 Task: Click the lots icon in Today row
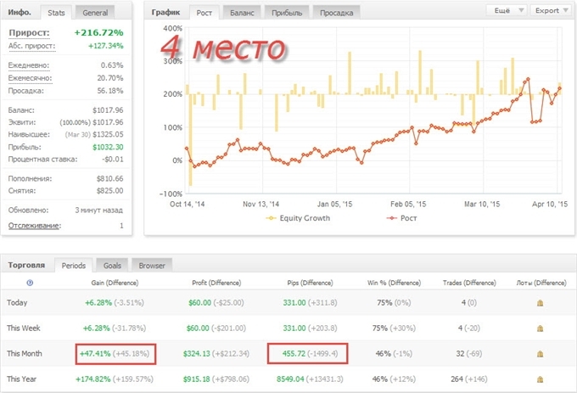click(x=540, y=302)
